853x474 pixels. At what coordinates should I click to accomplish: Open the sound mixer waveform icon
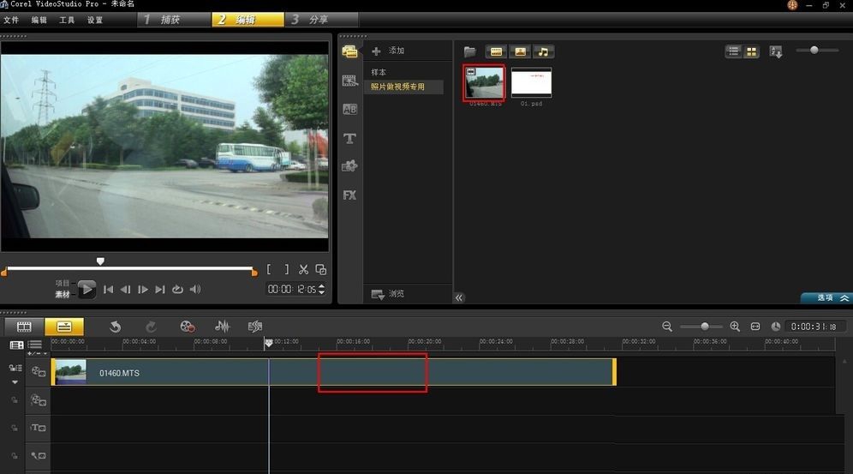pos(222,327)
